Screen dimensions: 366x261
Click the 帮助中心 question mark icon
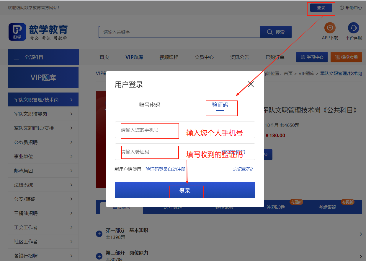coord(342,8)
